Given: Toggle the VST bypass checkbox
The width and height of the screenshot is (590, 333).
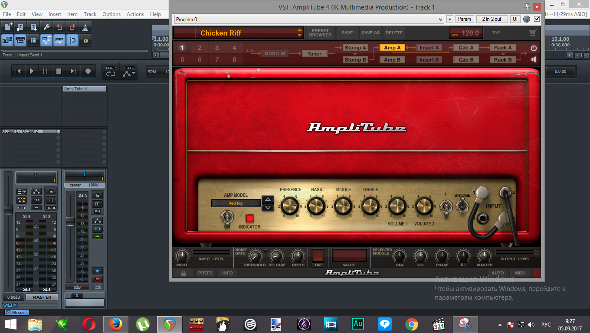Looking at the screenshot, I should pos(537,19).
